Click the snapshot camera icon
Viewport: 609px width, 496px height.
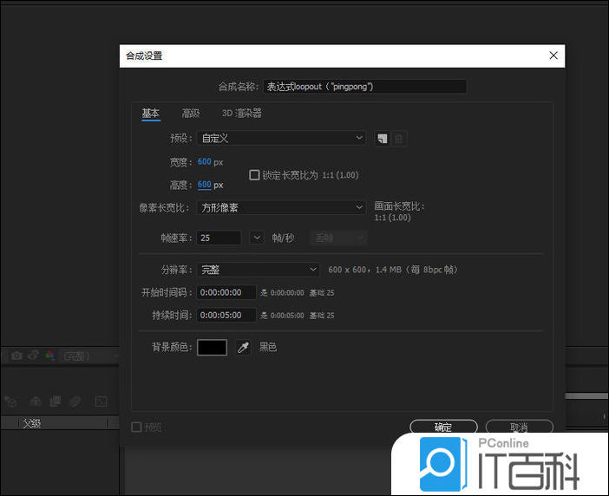[16, 356]
